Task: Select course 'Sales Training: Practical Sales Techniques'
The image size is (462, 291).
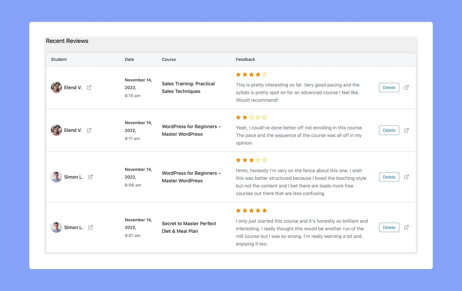Action: tap(188, 87)
